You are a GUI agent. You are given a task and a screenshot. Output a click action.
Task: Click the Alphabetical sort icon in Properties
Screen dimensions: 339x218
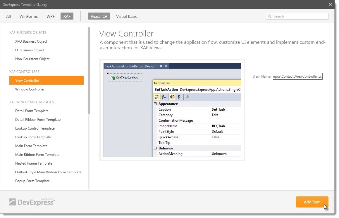[164, 97]
